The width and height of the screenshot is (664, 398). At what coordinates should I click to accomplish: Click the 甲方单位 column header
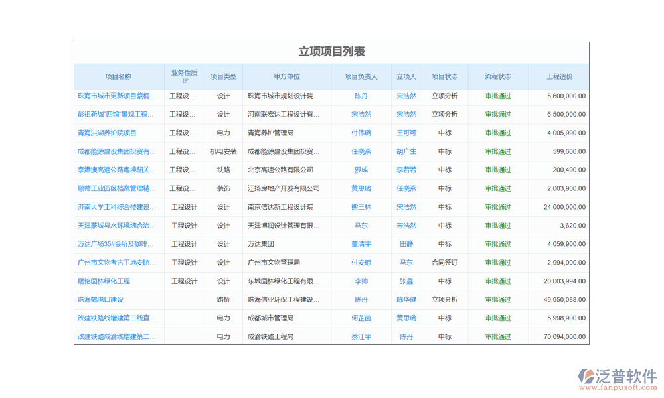[287, 77]
